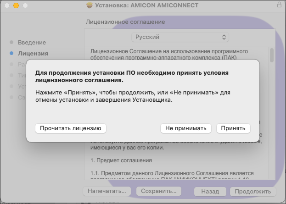
Task: Click the Принять button
Action: click(233, 128)
